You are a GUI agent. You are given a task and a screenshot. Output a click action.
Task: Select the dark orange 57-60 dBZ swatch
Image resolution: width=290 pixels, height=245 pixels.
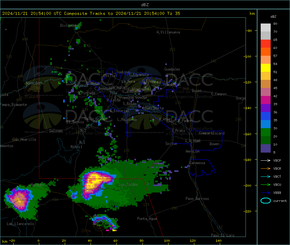tap(266, 52)
